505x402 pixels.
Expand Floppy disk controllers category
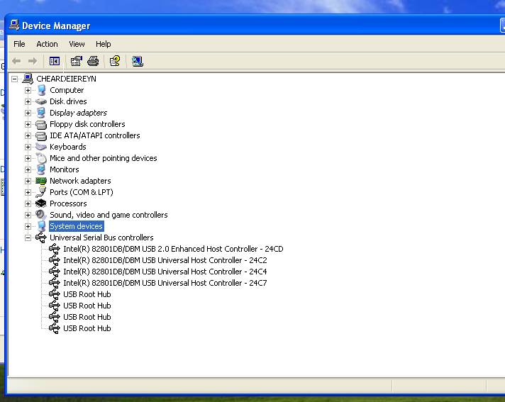28,124
